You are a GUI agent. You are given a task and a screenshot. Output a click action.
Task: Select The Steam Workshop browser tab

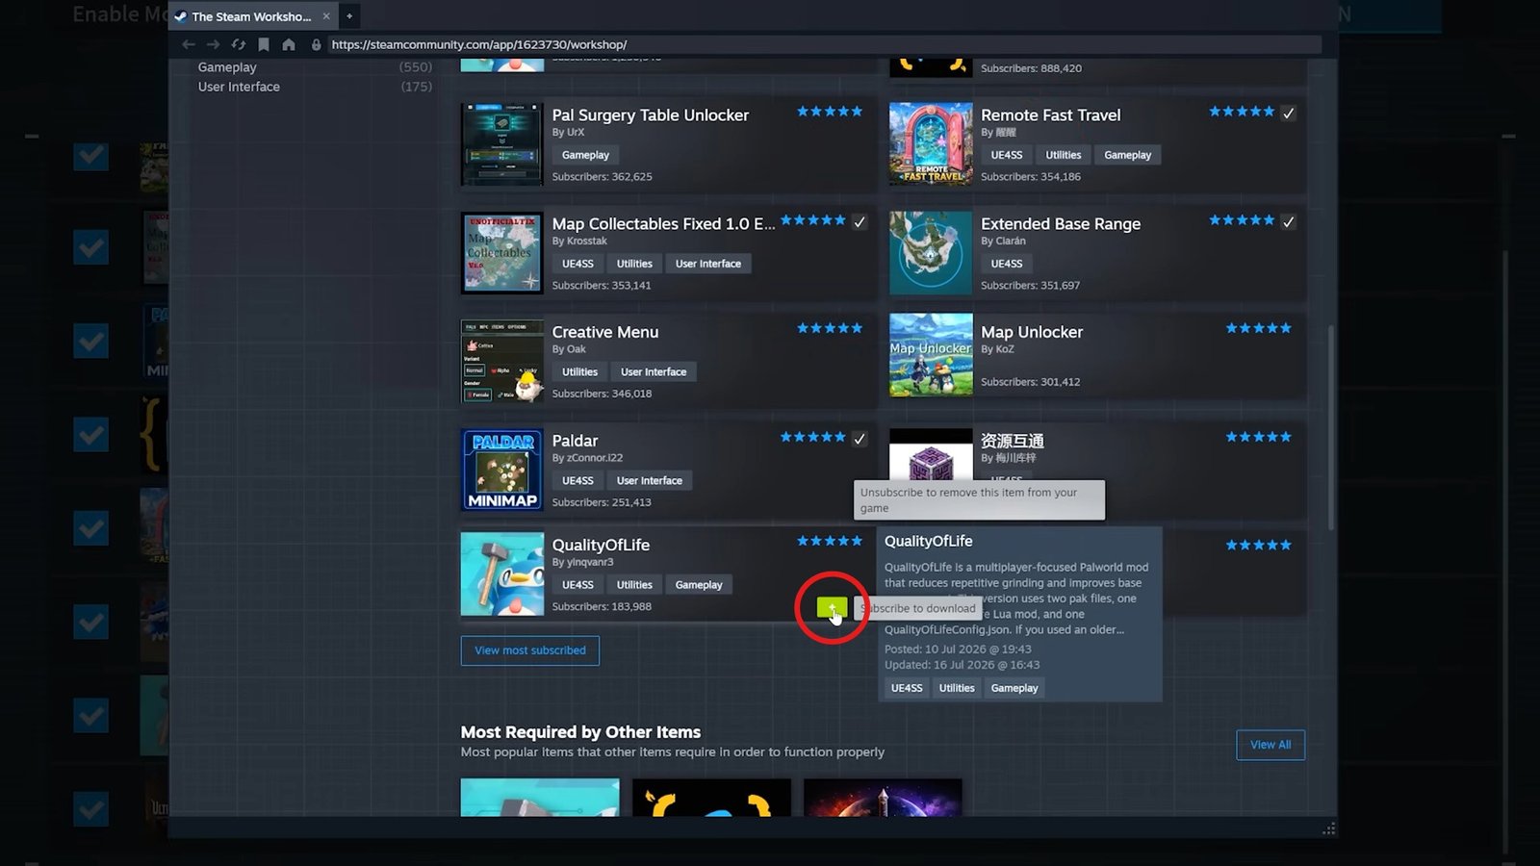[251, 16]
